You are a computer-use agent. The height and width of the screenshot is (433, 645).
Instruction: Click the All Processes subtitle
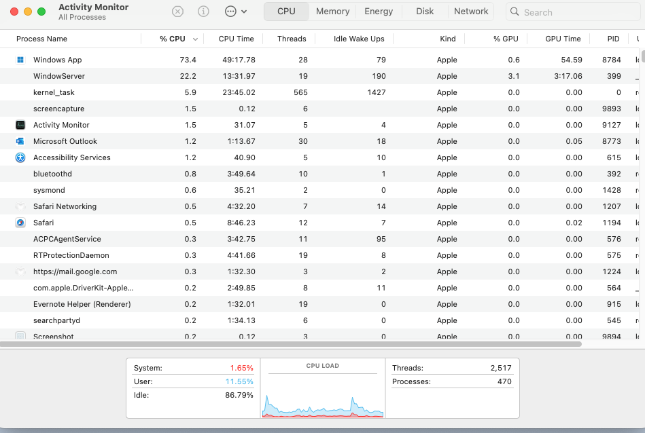coord(82,17)
